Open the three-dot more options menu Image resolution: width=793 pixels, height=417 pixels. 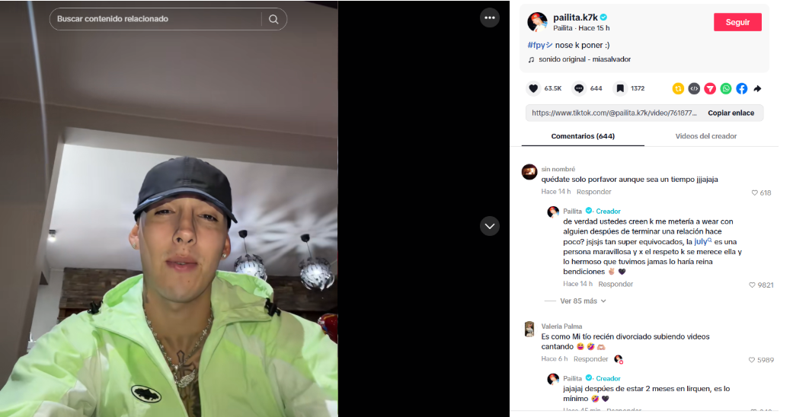click(490, 18)
